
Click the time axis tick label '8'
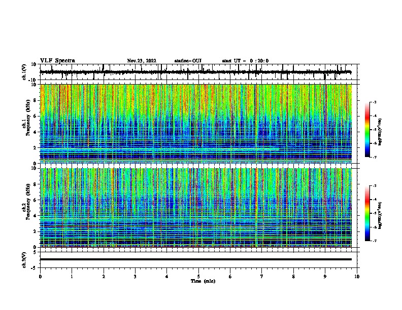pos(293,277)
